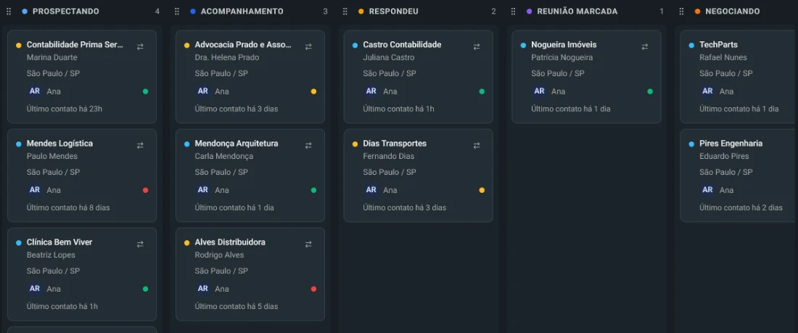The height and width of the screenshot is (333, 798).
Task: Click the transfer arrows on Nogueira Imóveis card
Action: pyautogui.click(x=645, y=46)
